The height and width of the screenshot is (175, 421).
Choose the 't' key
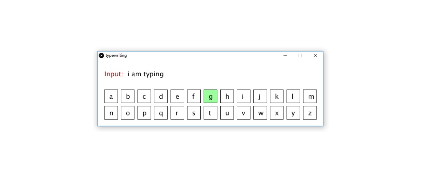coord(210,113)
